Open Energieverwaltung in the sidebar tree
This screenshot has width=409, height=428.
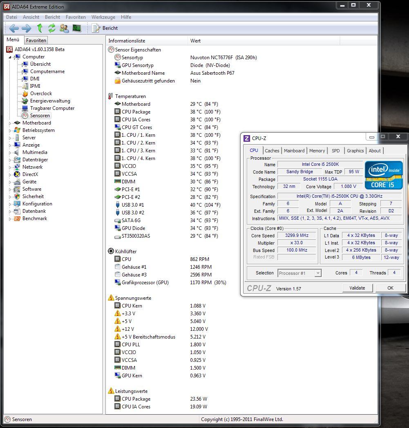tap(50, 101)
